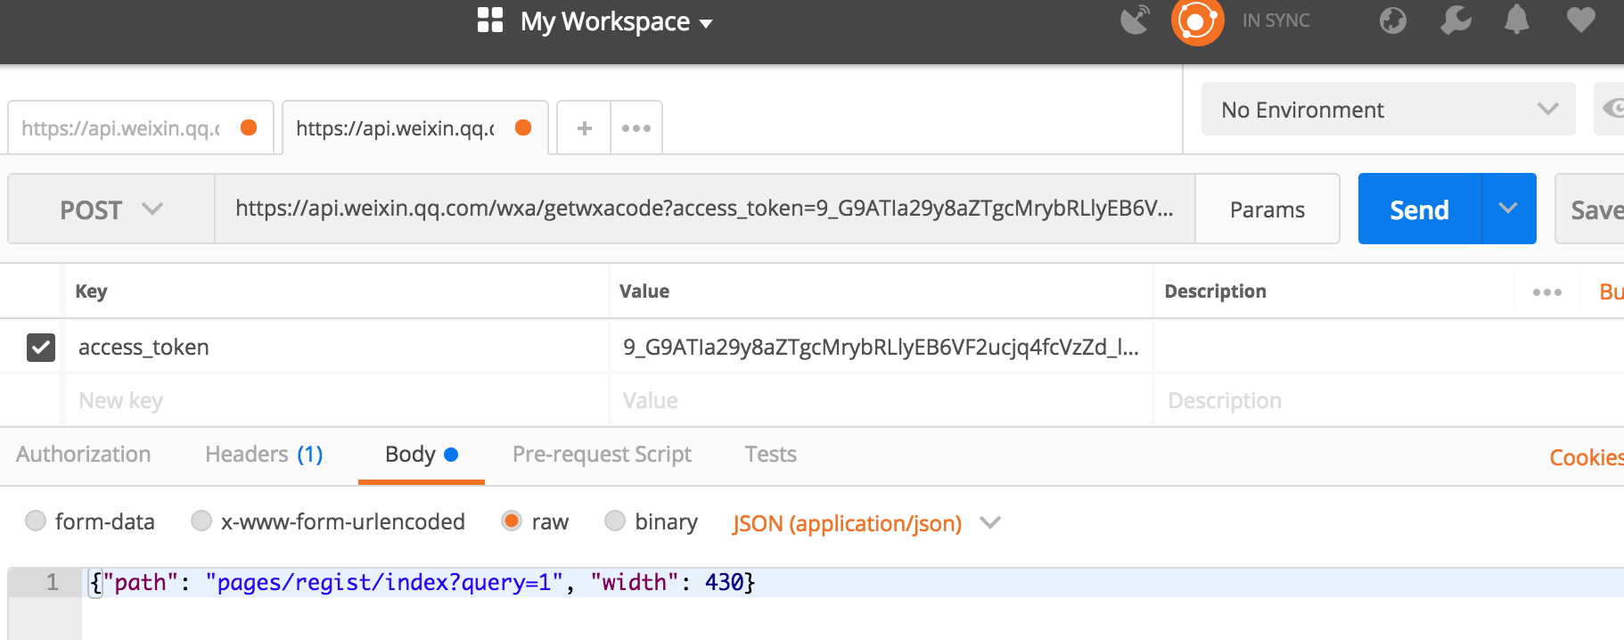This screenshot has width=1624, height=640.
Task: Open the Authorization tab
Action: point(84,455)
